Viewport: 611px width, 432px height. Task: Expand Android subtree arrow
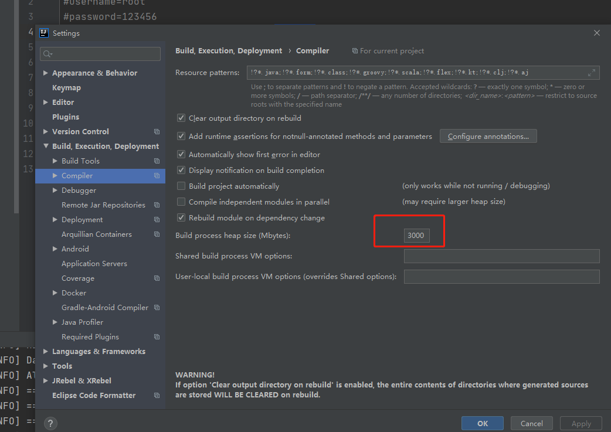click(55, 249)
